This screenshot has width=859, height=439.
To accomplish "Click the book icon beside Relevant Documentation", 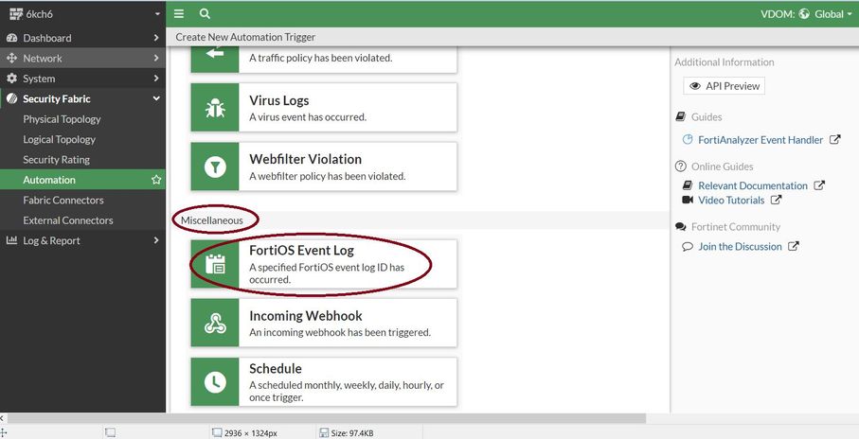I will click(687, 185).
